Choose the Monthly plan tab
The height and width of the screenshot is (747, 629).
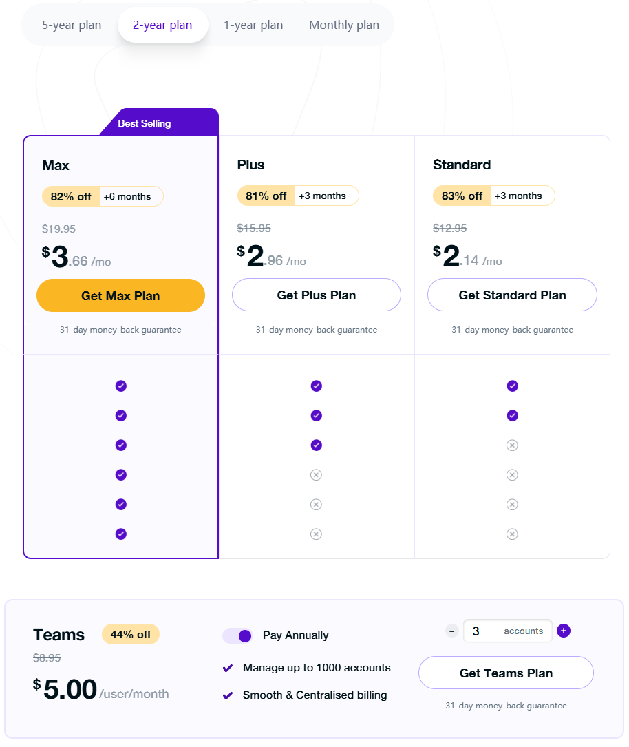344,25
